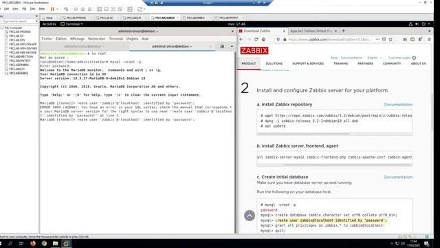The width and height of the screenshot is (440, 248).
Task: Open the terminal Rechercher menu
Action: (x=96, y=39)
